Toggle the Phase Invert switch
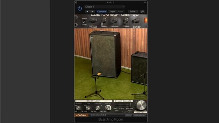219x123 pixels. pyautogui.click(x=127, y=112)
